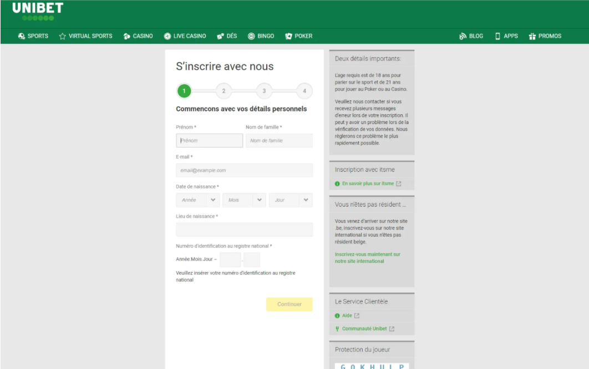589x369 pixels.
Task: Click the Continuer button
Action: pyautogui.click(x=290, y=304)
